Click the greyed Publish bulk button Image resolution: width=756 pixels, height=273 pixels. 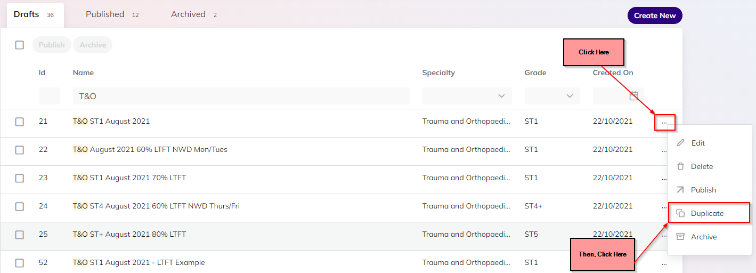click(x=52, y=45)
